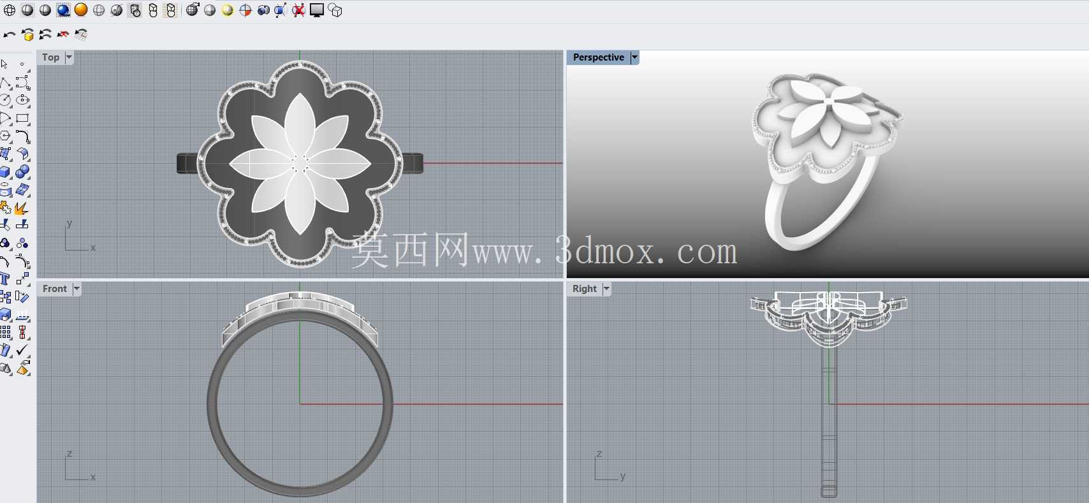The width and height of the screenshot is (1089, 503).
Task: Click the double arrow Undo Multiple icon
Action: [x=45, y=34]
